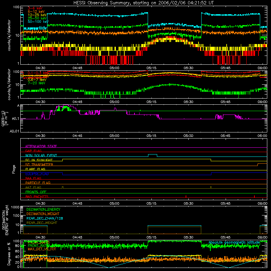Image resolution: width=271 pixels, height=271 pixels.
Task: Select the A0.1 tick on GOES axis
Action: tap(16, 119)
